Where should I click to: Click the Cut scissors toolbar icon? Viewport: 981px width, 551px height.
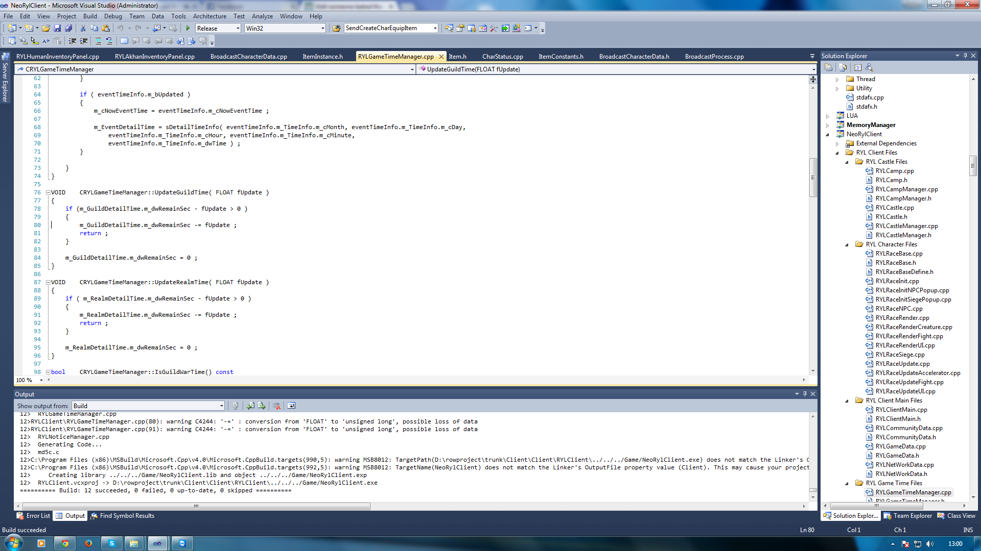[x=83, y=29]
